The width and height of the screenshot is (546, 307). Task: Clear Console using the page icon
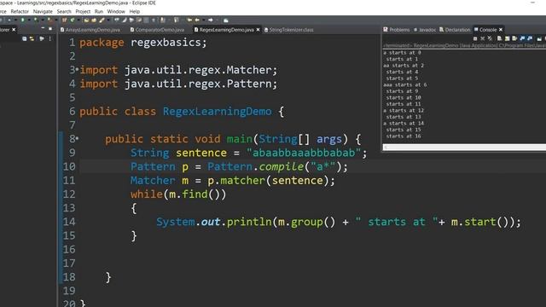click(499, 38)
